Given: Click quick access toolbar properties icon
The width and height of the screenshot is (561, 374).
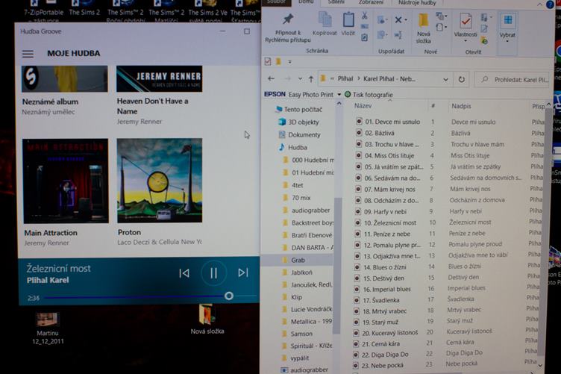Looking at the screenshot, I should (x=268, y=61).
